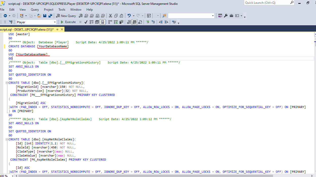The height and width of the screenshot is (177, 316).
Task: Click the Cut scissors icon
Action: tap(110, 16)
